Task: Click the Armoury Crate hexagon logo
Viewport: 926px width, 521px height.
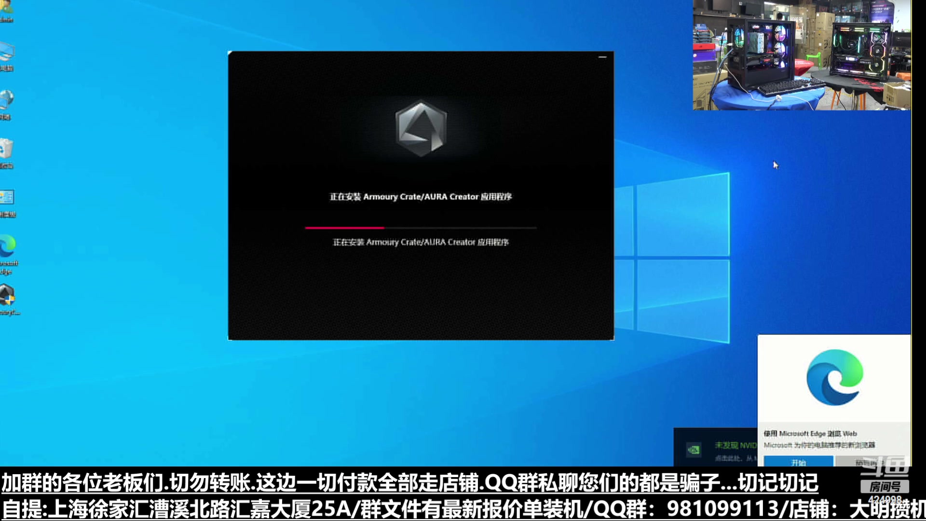Action: tap(421, 128)
